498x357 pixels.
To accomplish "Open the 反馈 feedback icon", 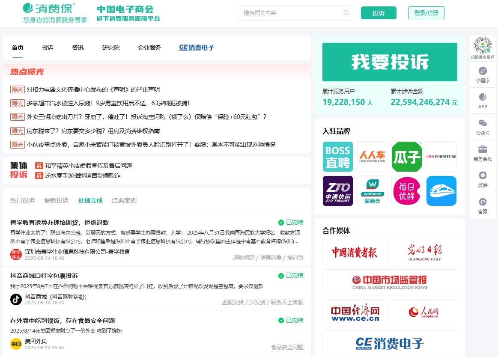I will (483, 176).
